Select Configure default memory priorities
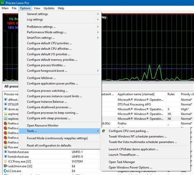194x175 pixels. point(60,60)
